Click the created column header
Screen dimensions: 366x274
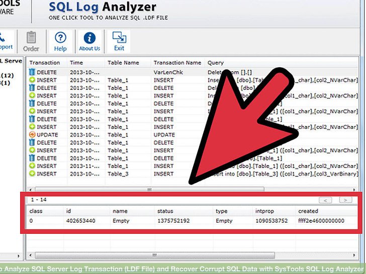pyautogui.click(x=308, y=211)
